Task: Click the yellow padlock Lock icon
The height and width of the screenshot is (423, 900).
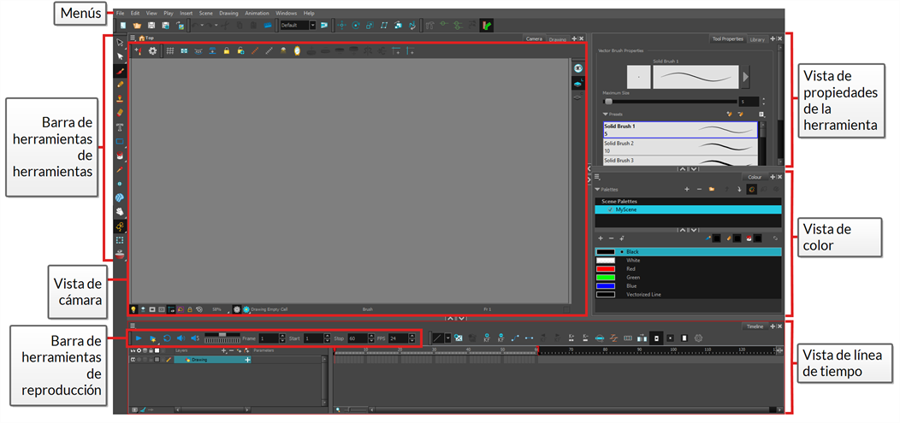Action: click(x=227, y=51)
